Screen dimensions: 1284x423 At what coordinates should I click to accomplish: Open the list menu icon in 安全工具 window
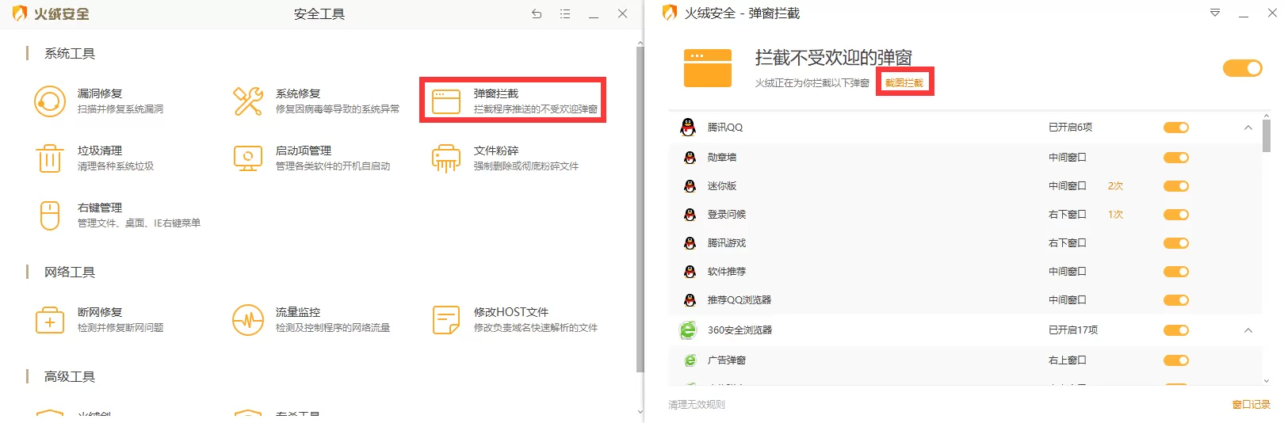coord(565,13)
